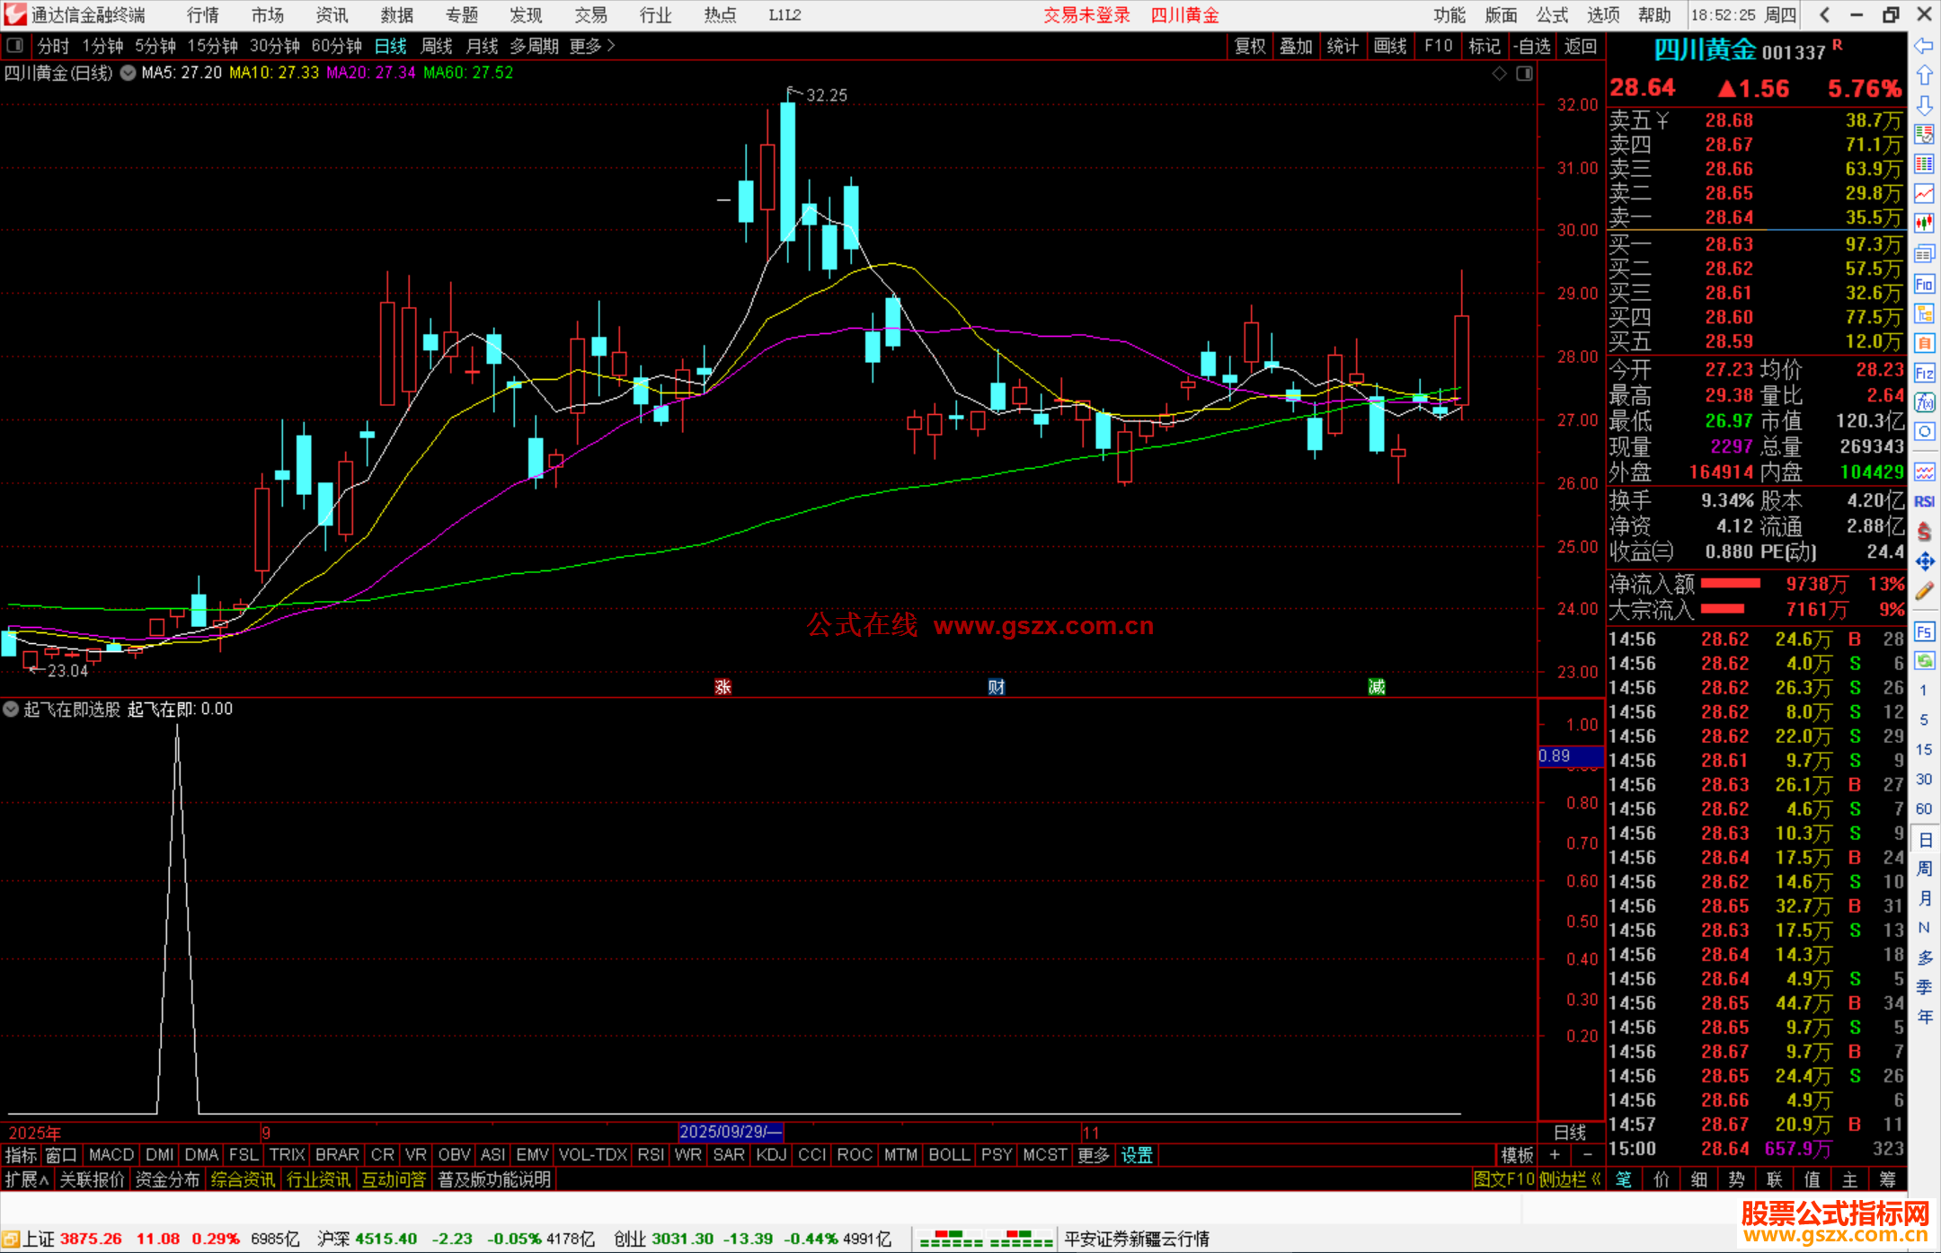Click the 财 marker on chart timeline
Image resolution: width=1941 pixels, height=1253 pixels.
tap(996, 687)
